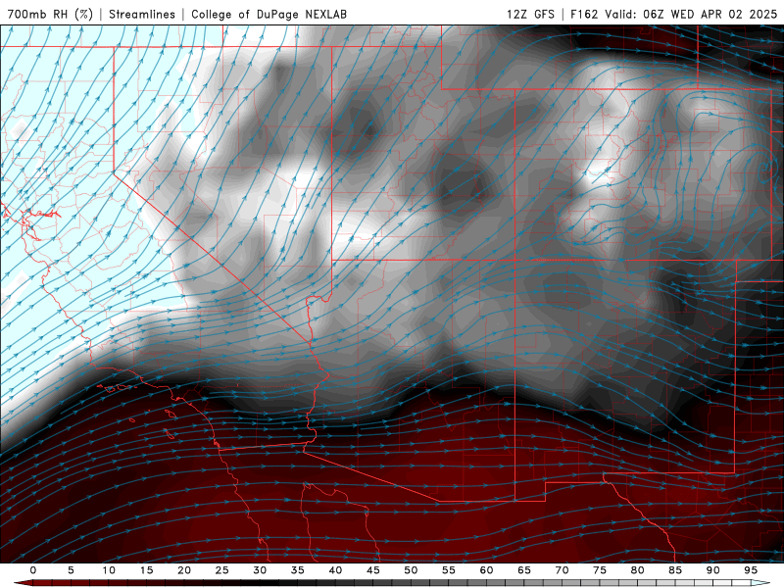Select "06Z WED APR 02 2025" valid time
This screenshot has height=588, width=784.
pyautogui.click(x=710, y=14)
